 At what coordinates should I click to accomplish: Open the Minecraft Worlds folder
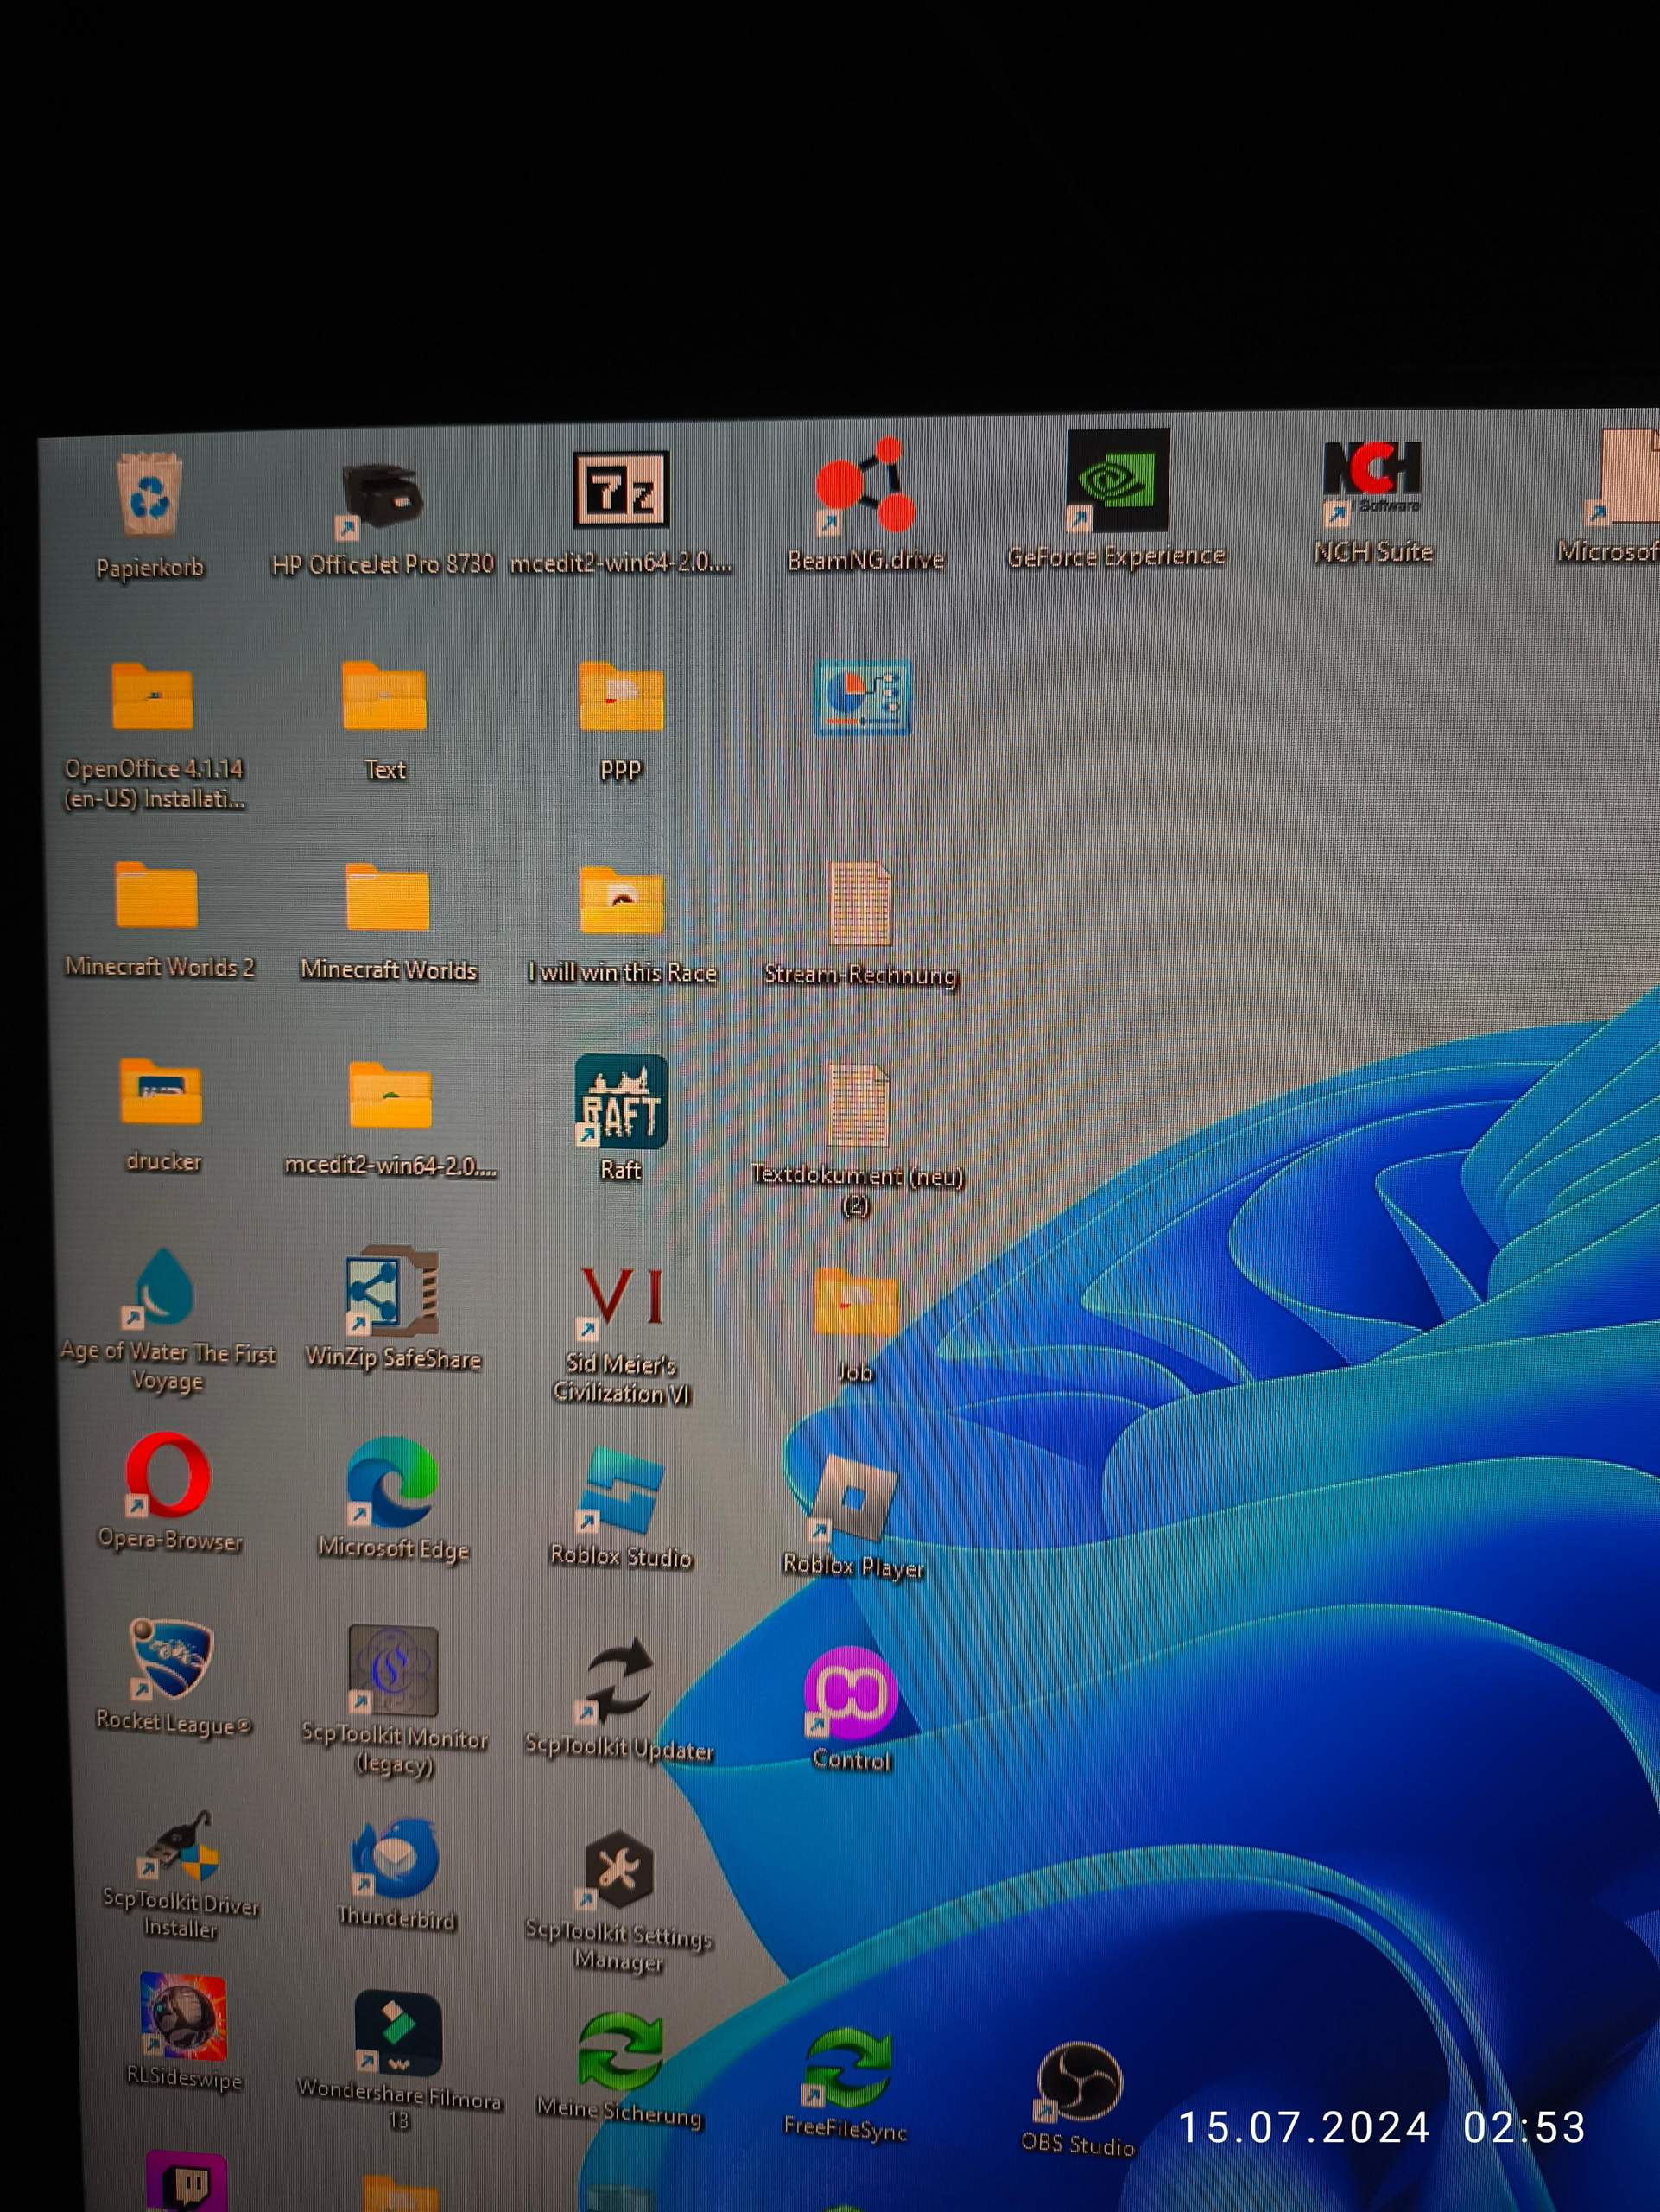tap(388, 897)
